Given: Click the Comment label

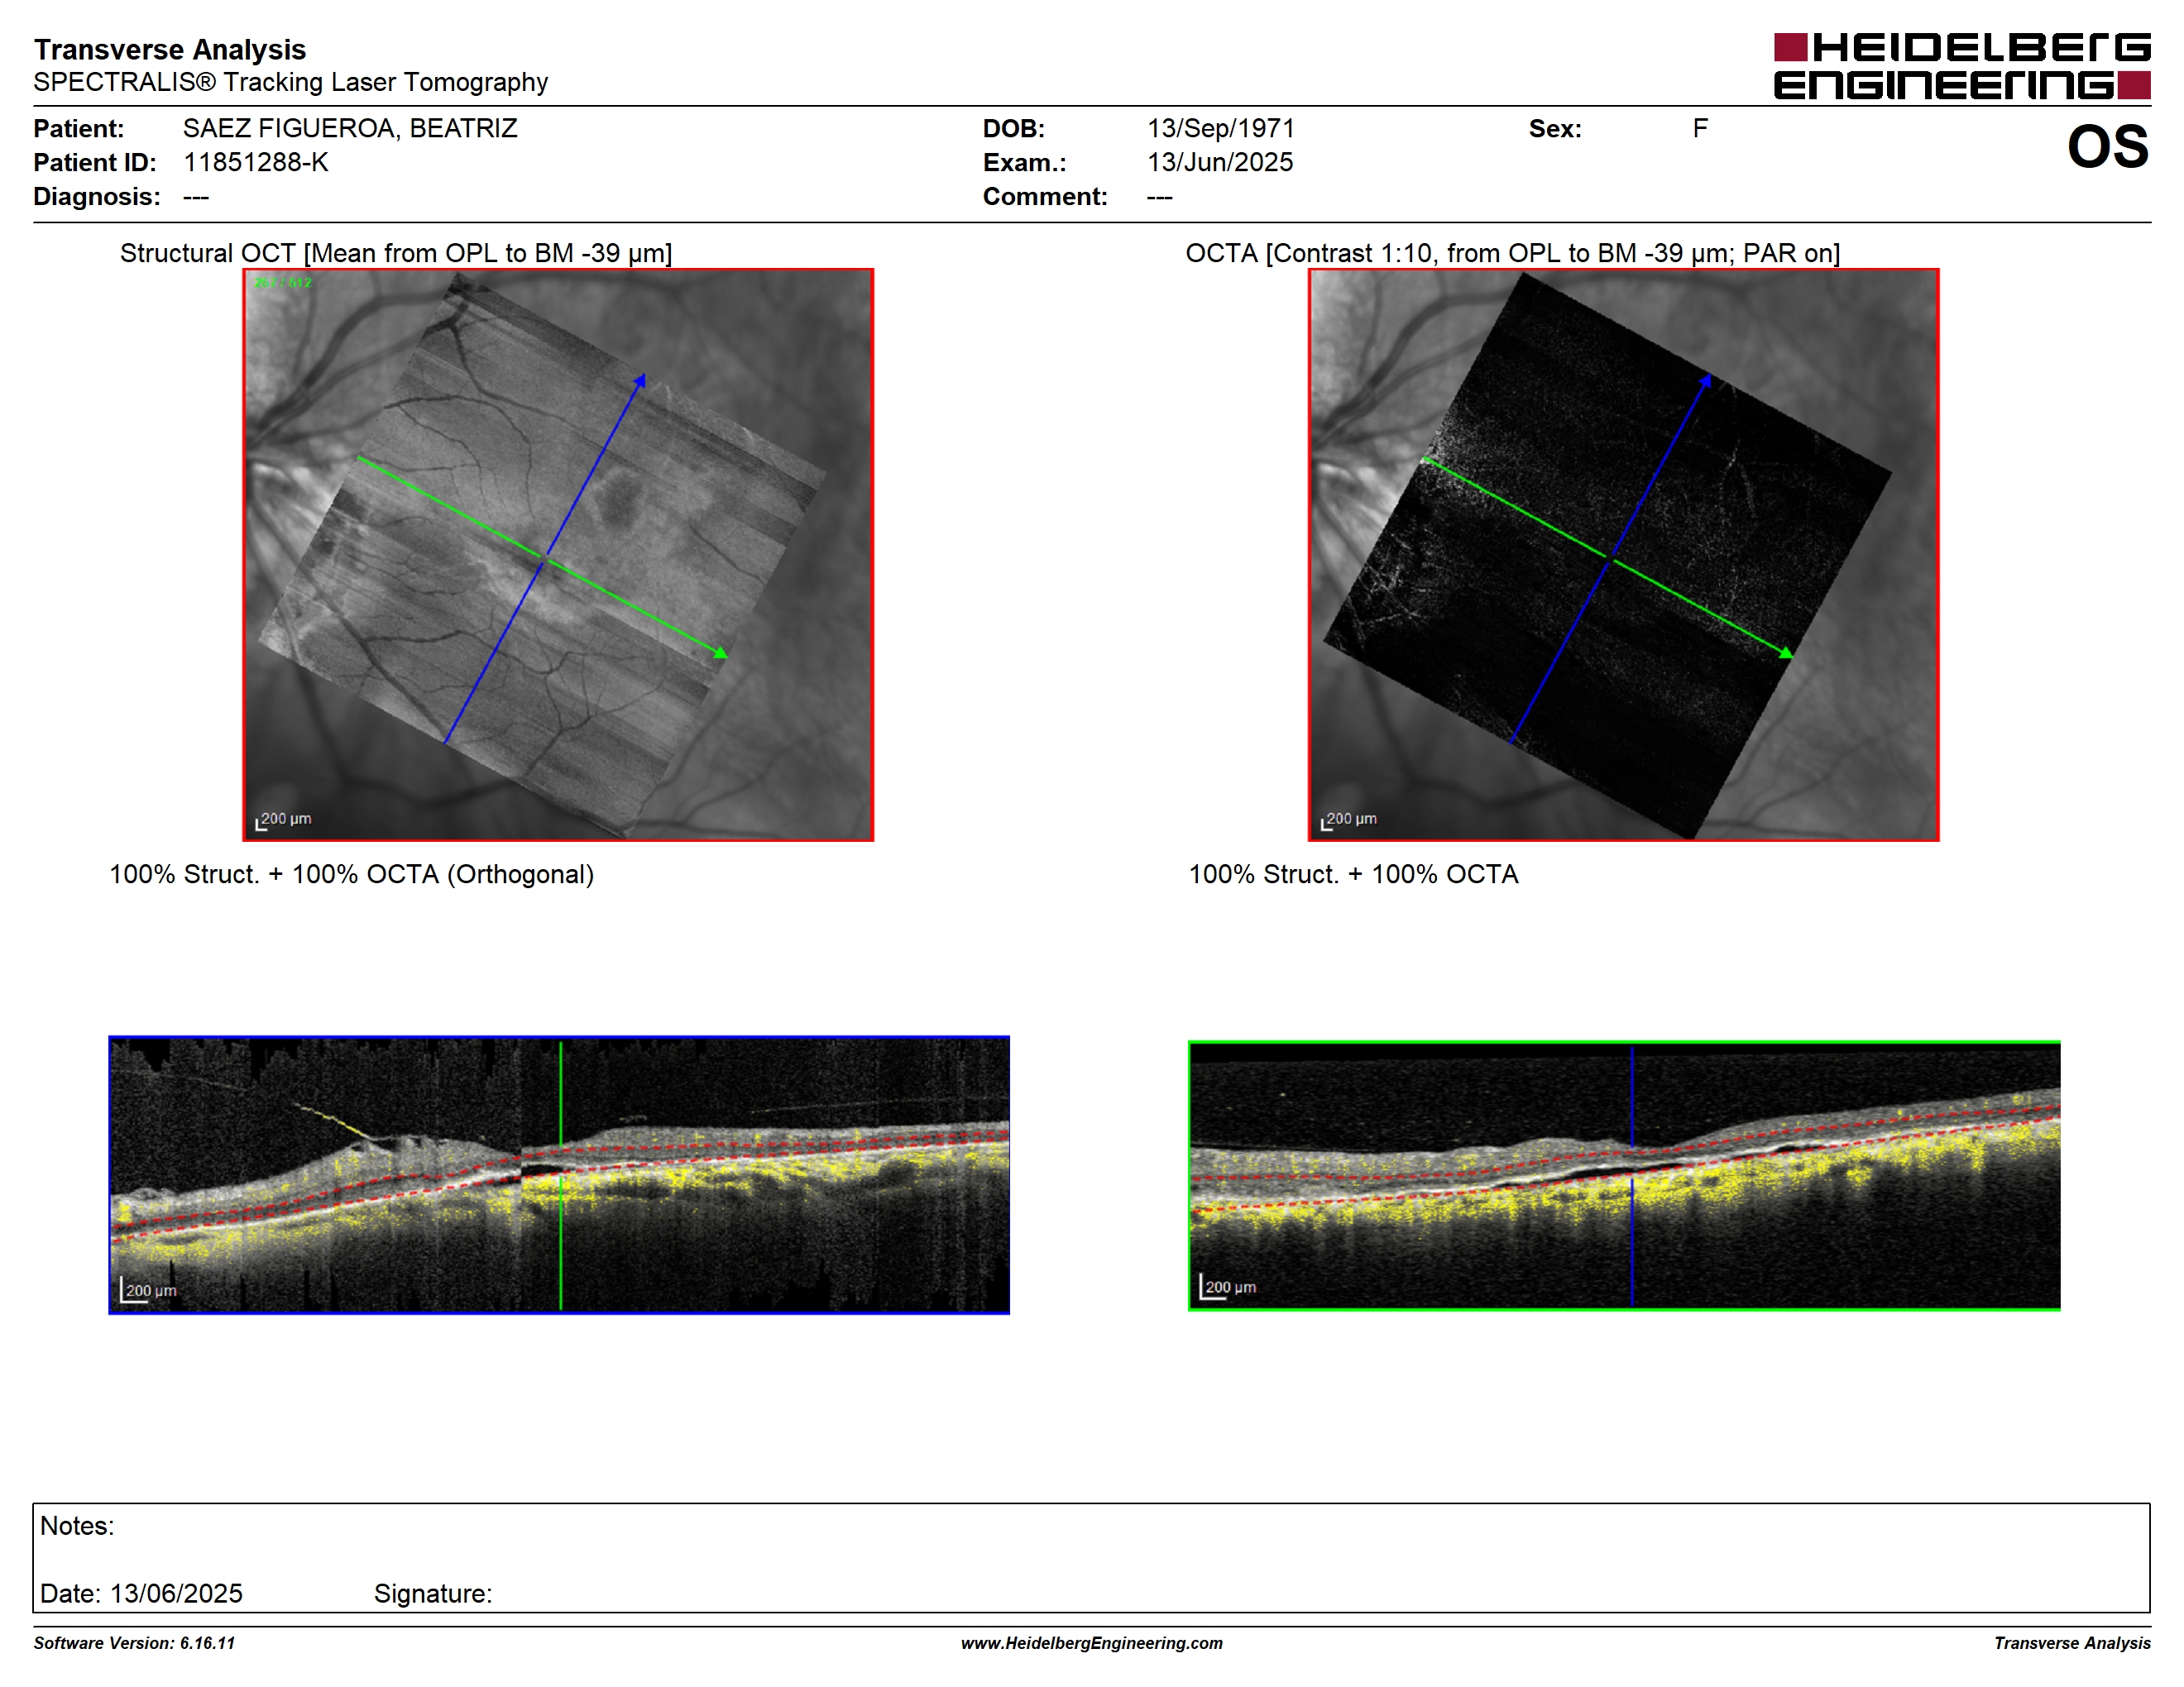Looking at the screenshot, I should [x=1045, y=197].
